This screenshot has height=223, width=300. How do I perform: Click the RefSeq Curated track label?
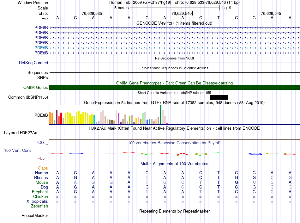click(x=33, y=63)
